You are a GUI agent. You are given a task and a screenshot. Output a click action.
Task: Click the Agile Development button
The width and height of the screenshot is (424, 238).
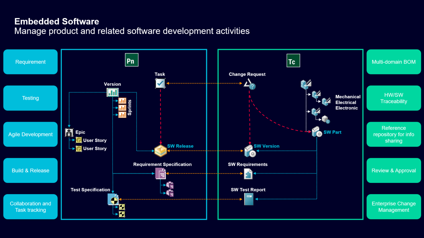[x=30, y=134]
